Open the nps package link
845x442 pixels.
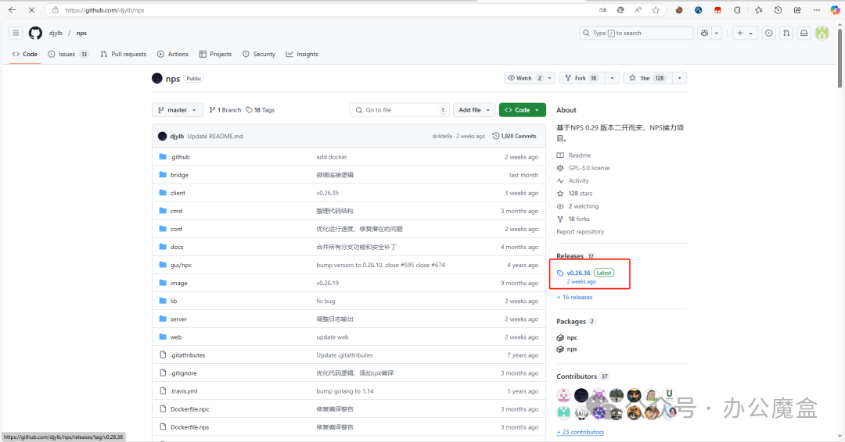(572, 349)
